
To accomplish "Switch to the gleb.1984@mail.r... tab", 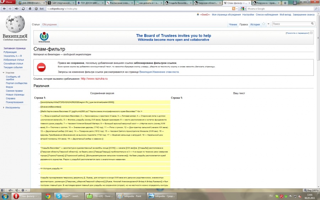I will point(32,3).
